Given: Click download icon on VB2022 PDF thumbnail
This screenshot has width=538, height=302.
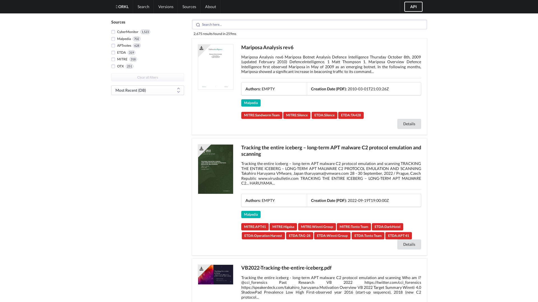Looking at the screenshot, I should pos(201,269).
